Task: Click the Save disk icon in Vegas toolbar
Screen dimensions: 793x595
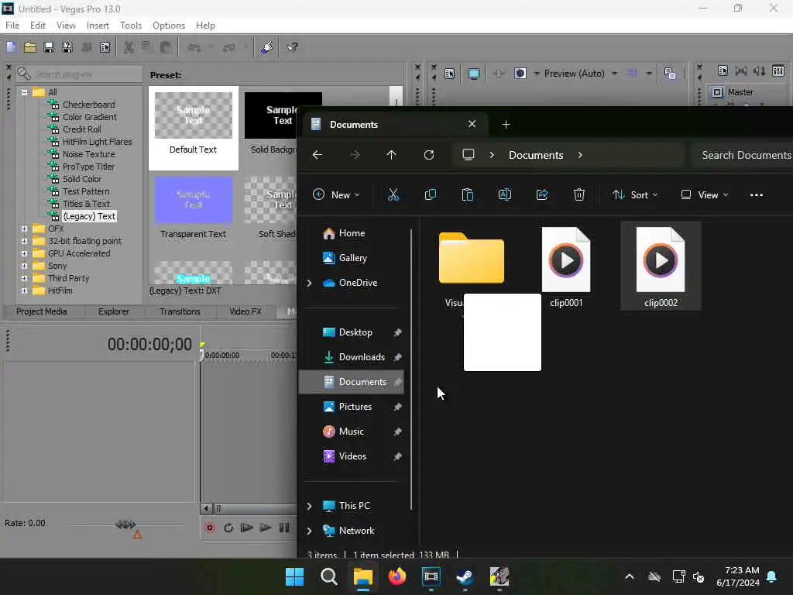Action: pyautogui.click(x=49, y=47)
